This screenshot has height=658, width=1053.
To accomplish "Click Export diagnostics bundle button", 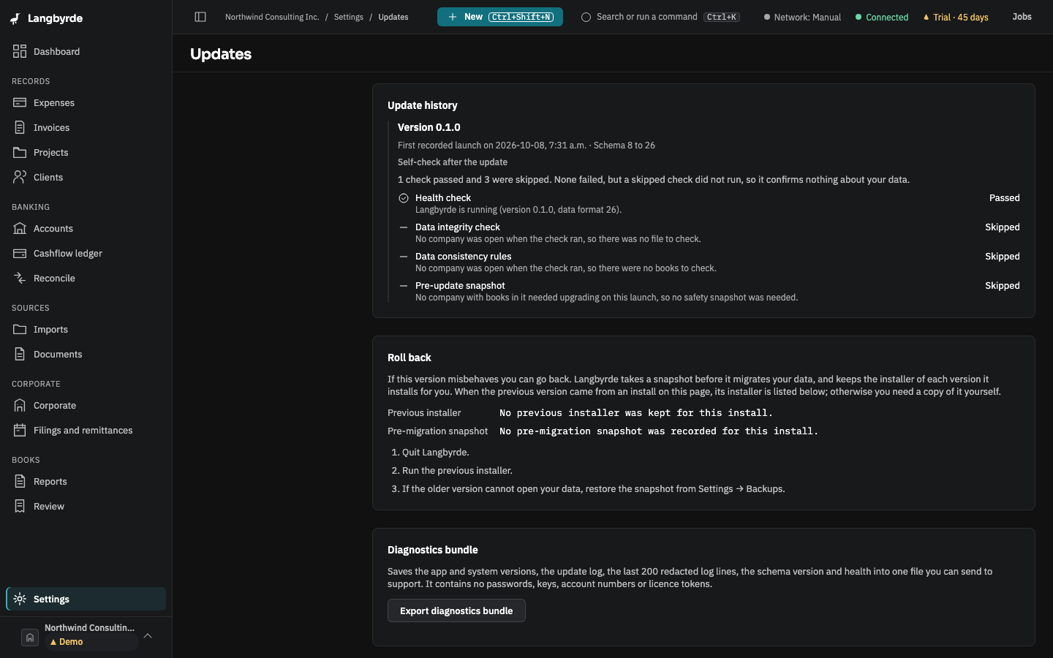I will [x=456, y=610].
